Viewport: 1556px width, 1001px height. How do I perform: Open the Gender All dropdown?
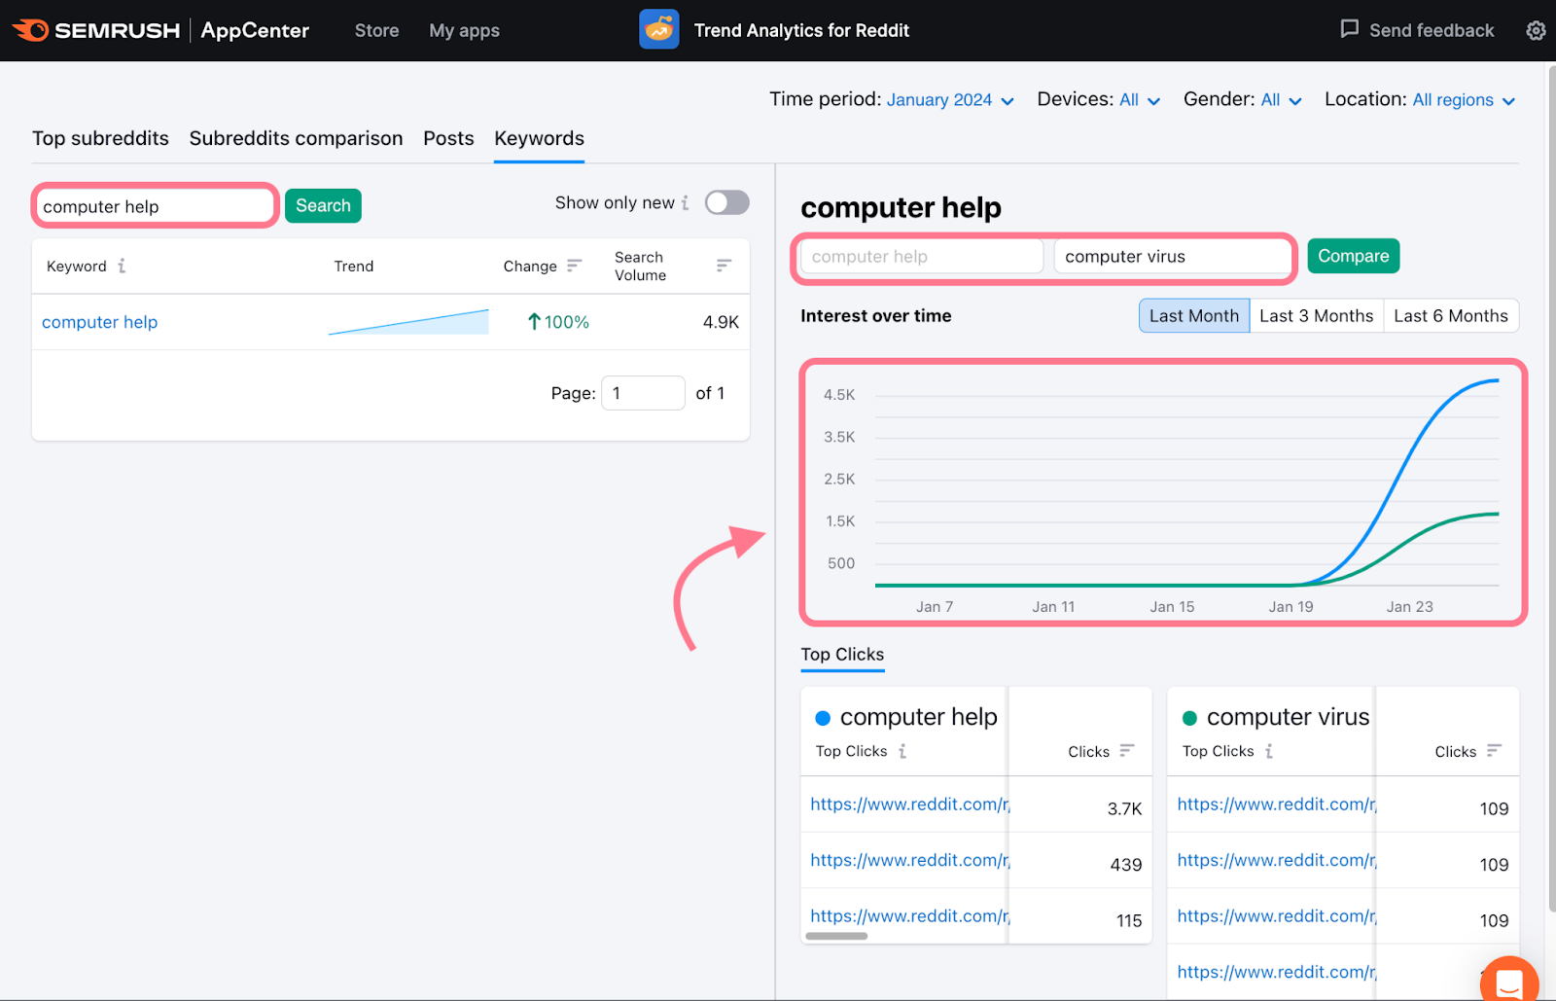1281,100
